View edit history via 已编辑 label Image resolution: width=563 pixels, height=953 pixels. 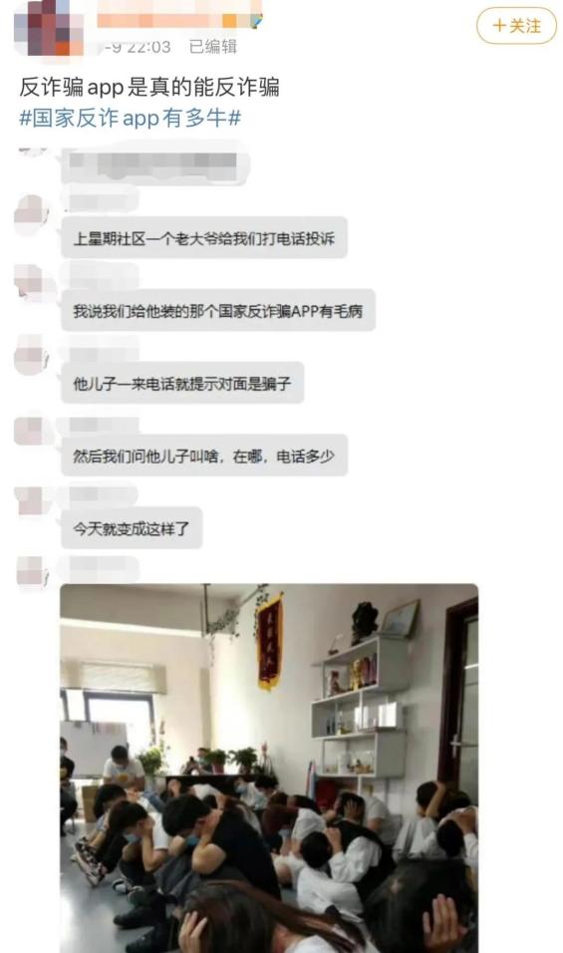[213, 47]
